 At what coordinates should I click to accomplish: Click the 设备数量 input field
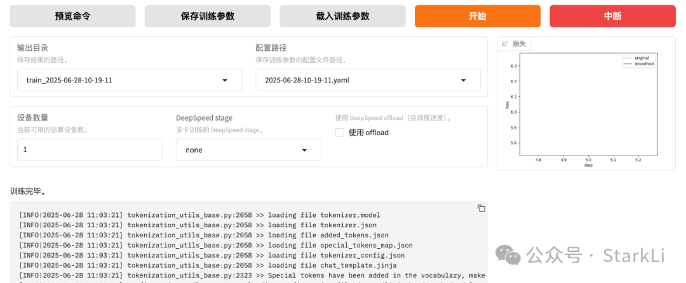tap(90, 149)
